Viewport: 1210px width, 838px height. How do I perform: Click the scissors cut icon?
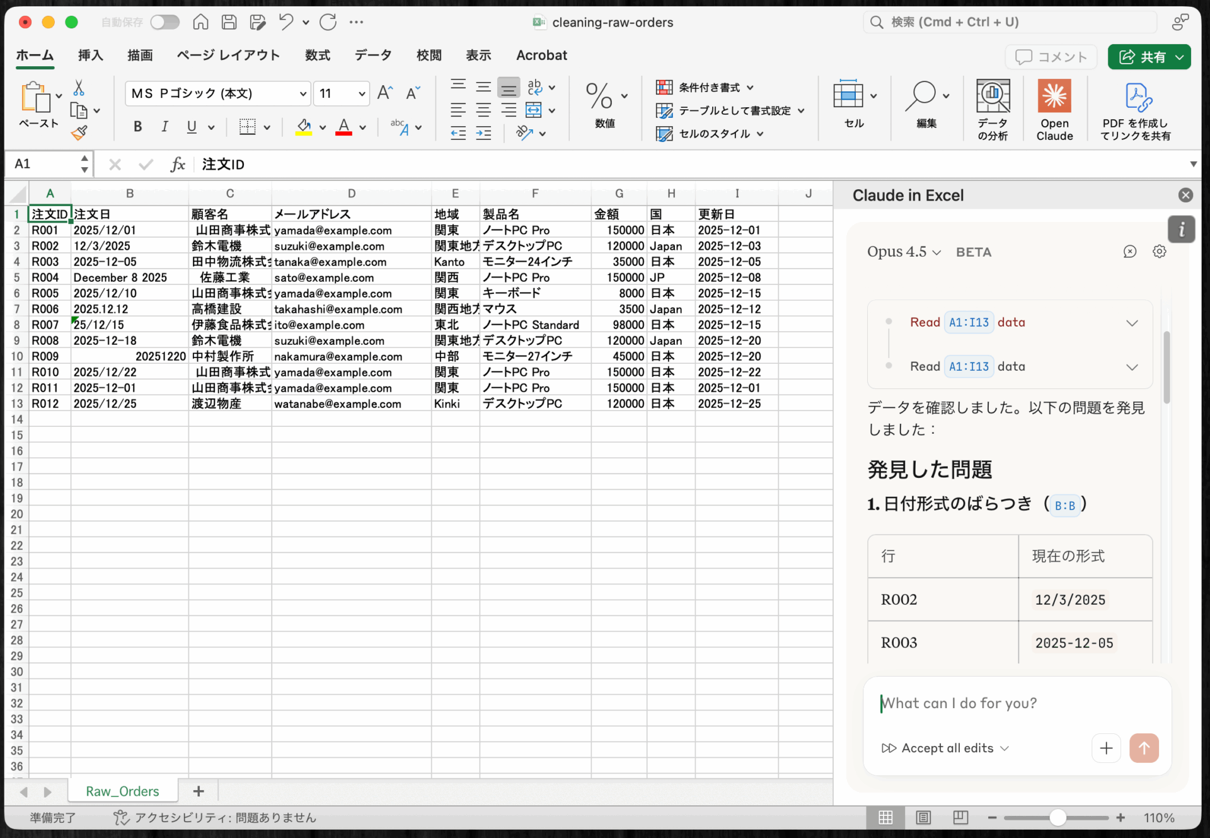click(x=79, y=88)
